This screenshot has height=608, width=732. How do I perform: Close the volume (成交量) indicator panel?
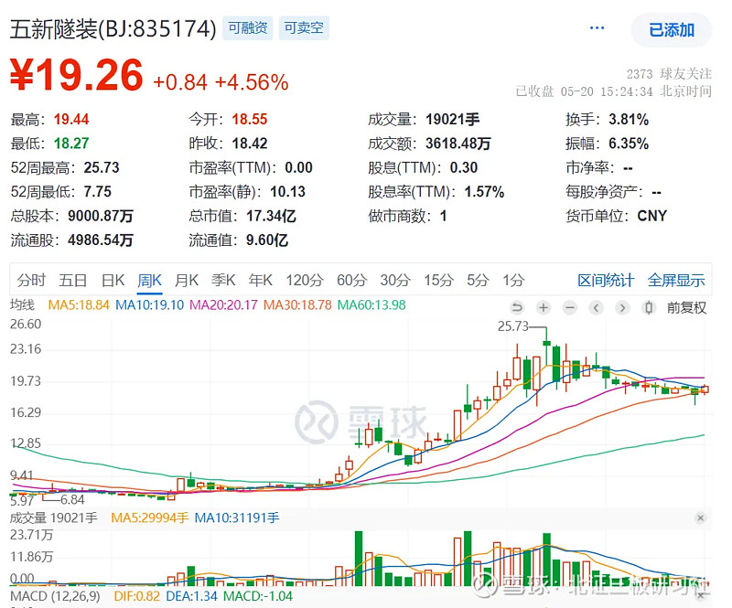(x=701, y=518)
